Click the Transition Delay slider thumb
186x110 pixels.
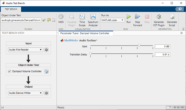[x=90, y=53]
